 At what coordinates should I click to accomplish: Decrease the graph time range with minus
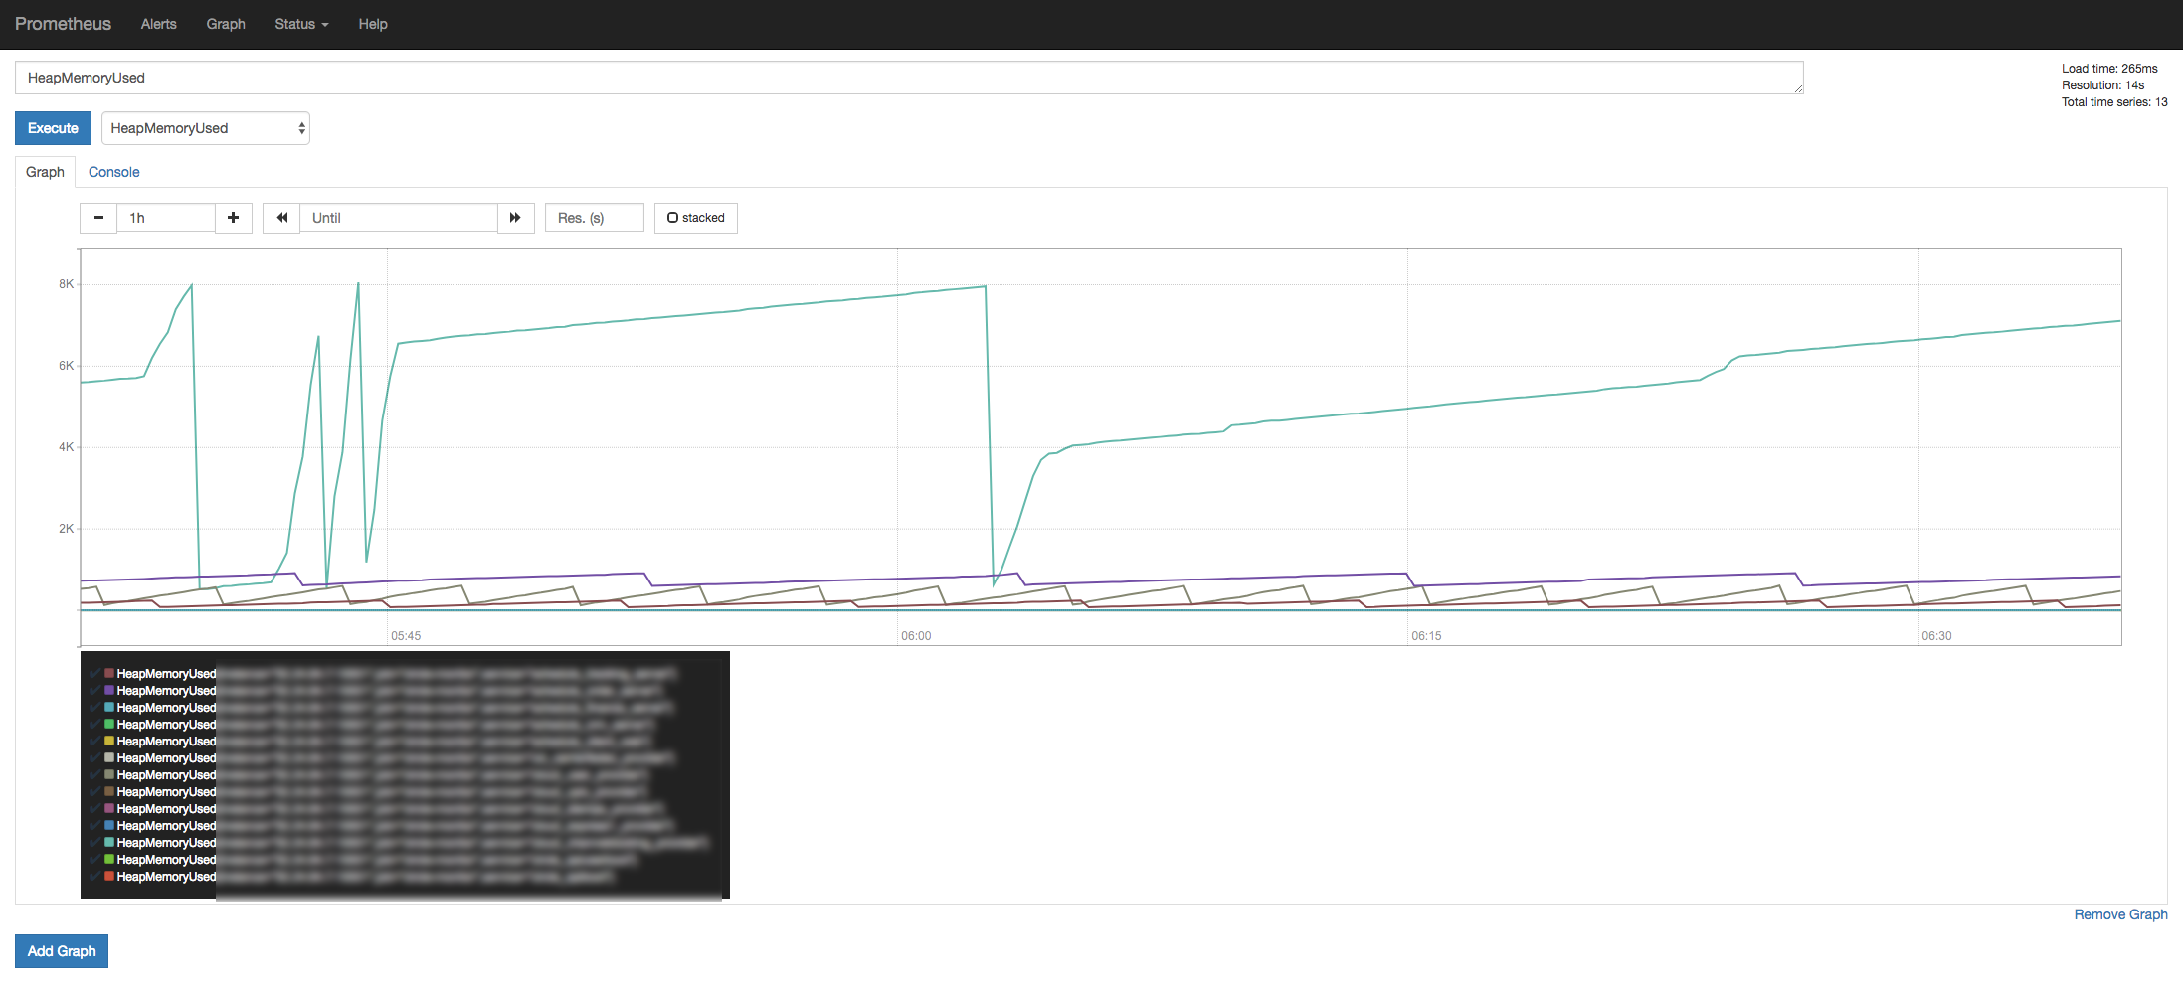[98, 218]
